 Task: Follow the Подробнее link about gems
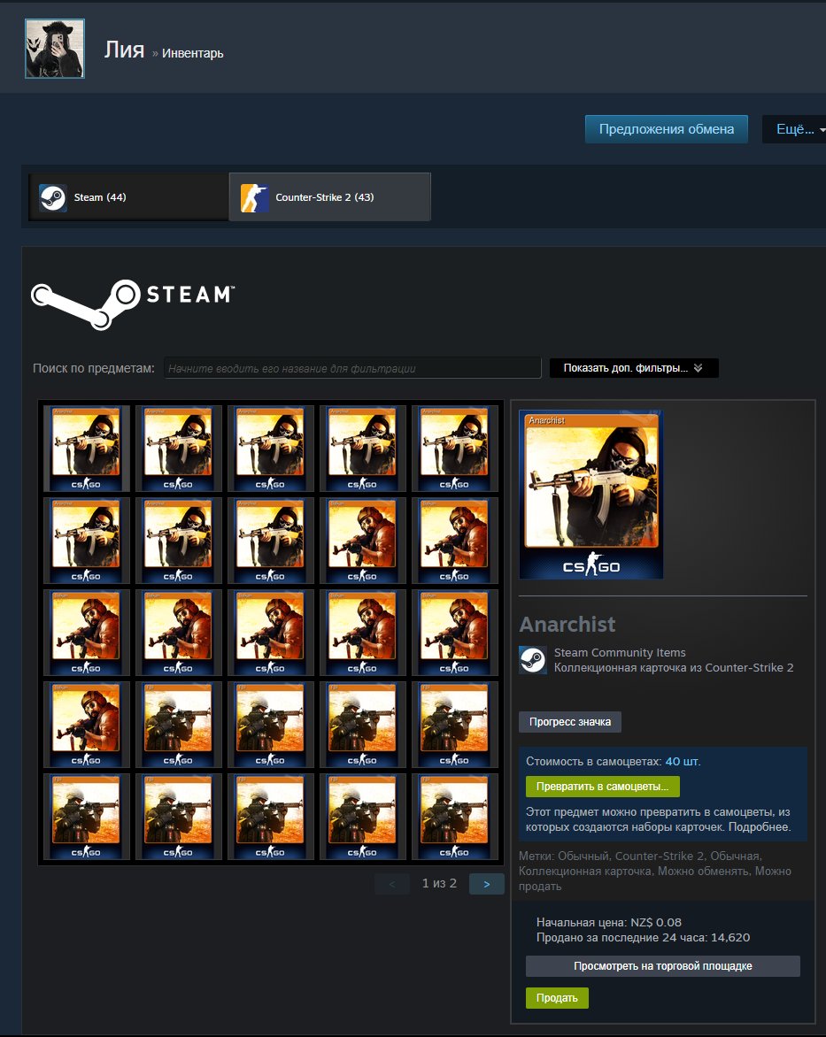[759, 826]
